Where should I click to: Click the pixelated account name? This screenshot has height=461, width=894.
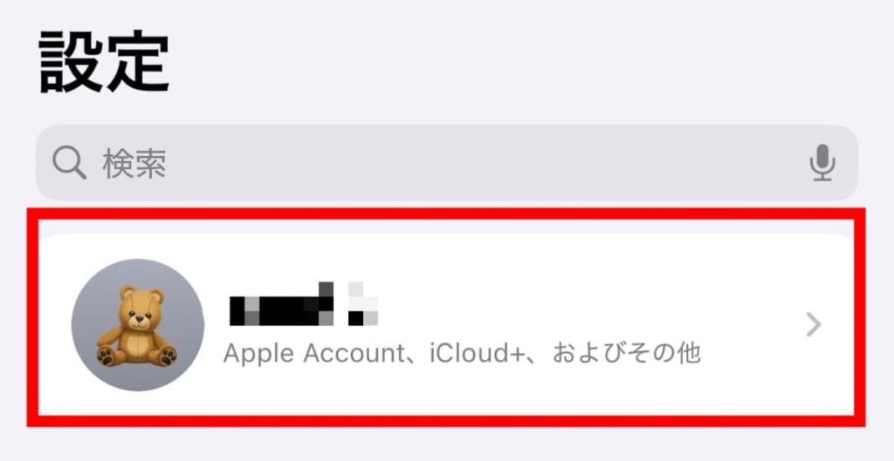[303, 303]
